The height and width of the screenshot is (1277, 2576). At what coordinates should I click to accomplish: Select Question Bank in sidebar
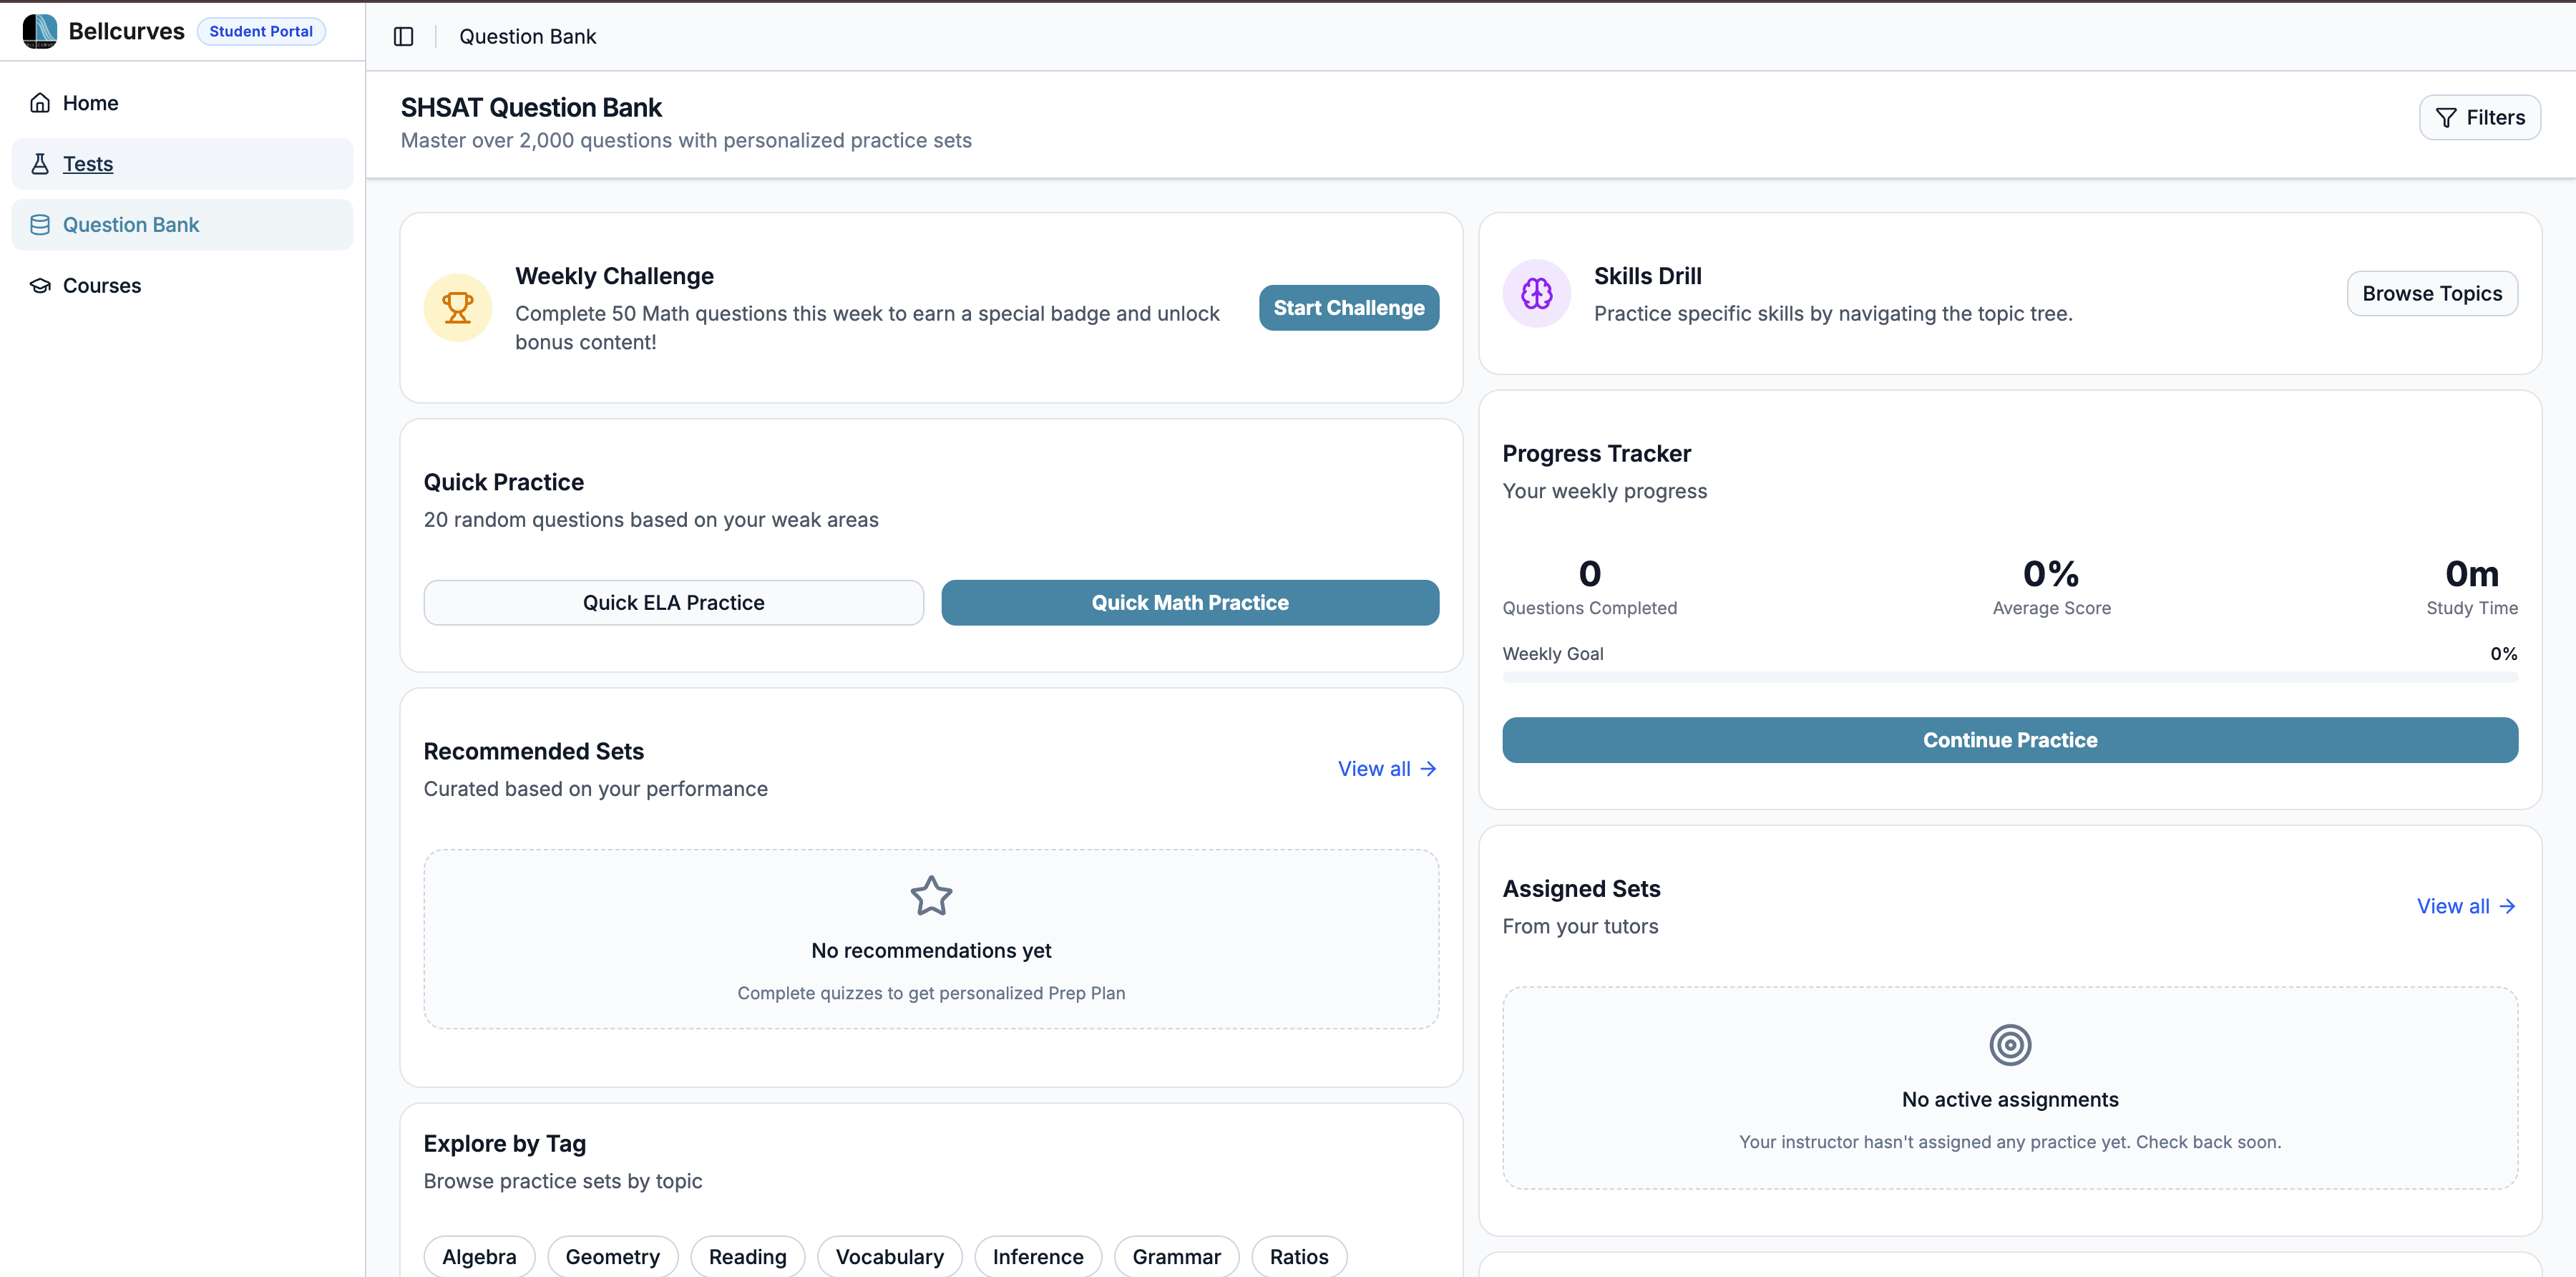(182, 225)
